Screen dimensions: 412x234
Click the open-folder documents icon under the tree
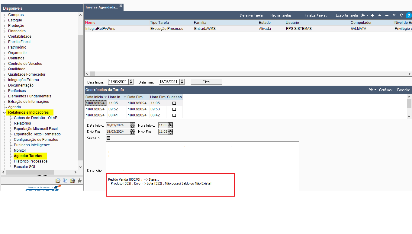(x=58, y=181)
